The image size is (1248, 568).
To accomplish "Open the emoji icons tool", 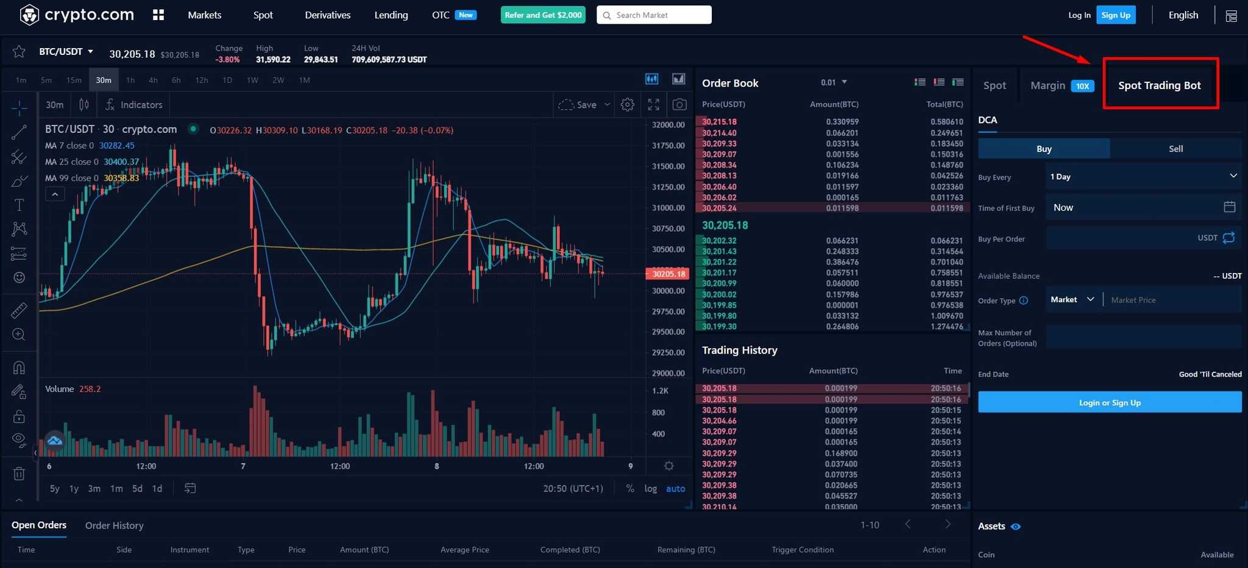I will pos(19,277).
